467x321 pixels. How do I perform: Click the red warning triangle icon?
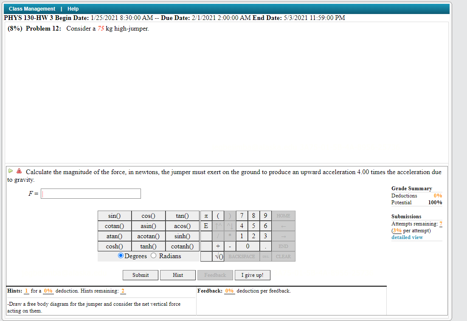(18, 172)
